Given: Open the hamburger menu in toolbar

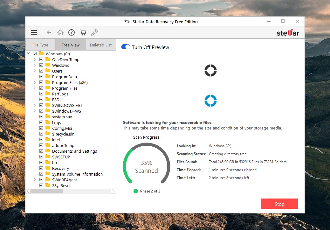Looking at the screenshot, I should [34, 32].
